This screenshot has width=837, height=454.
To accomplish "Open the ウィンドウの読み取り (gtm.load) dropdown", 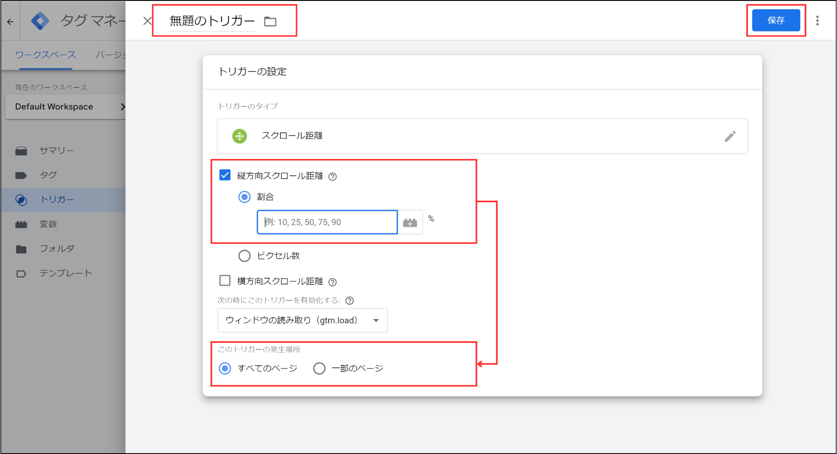I will coord(302,320).
